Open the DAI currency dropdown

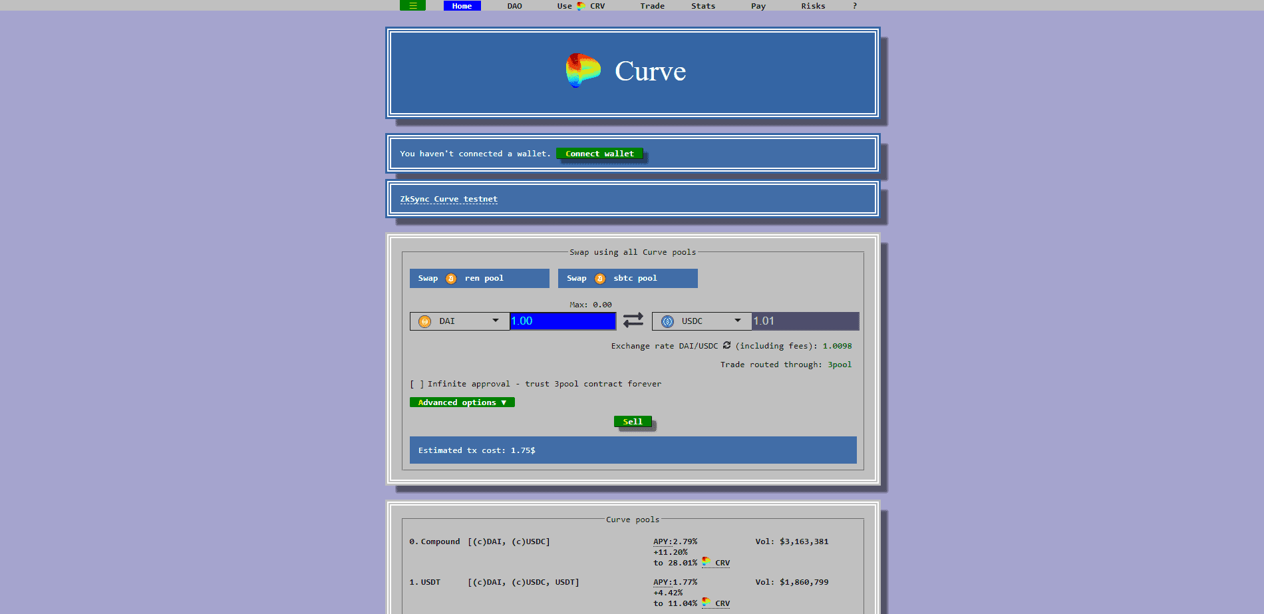[x=460, y=321]
